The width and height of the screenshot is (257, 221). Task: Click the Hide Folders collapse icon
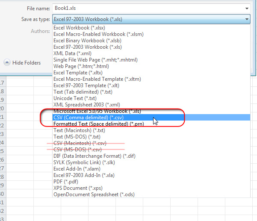click(x=7, y=62)
